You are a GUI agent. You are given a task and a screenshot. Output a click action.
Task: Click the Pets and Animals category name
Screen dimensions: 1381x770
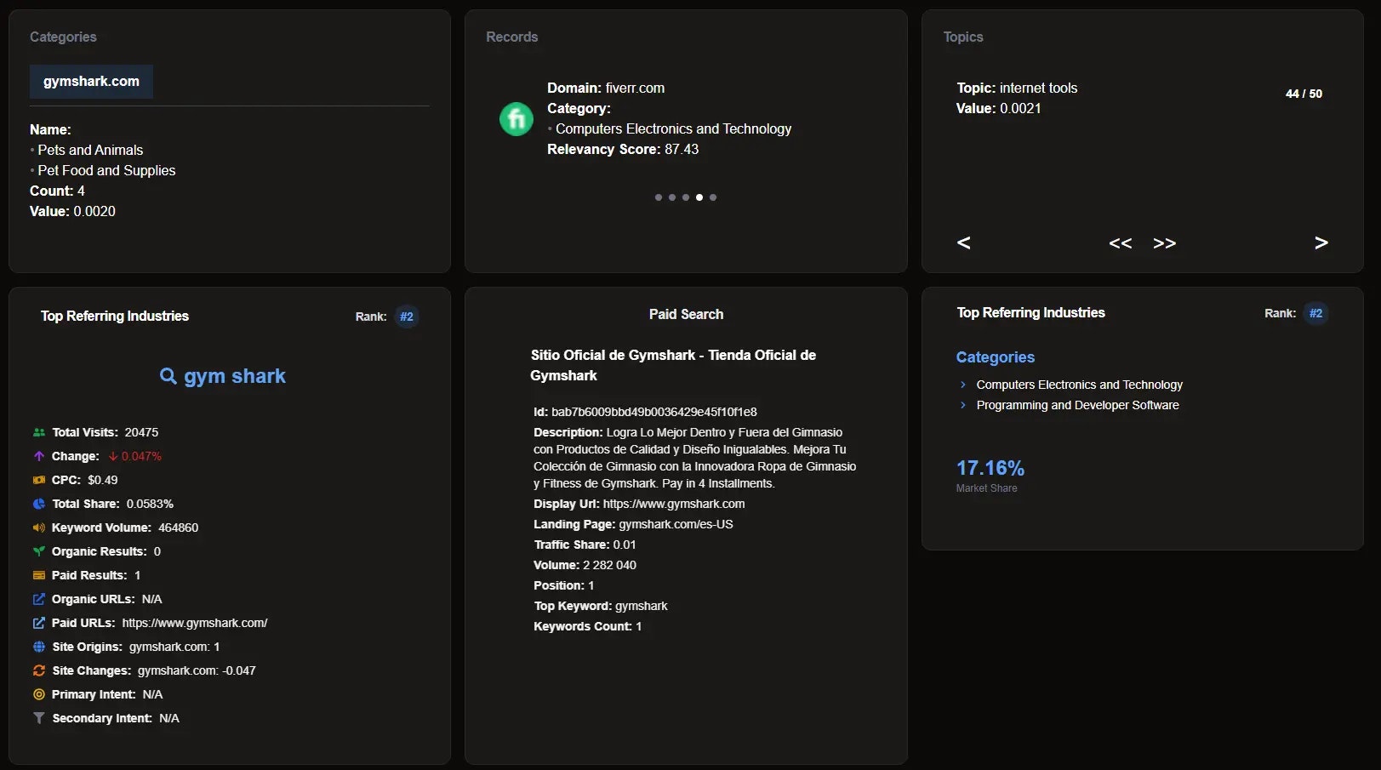[x=90, y=150]
